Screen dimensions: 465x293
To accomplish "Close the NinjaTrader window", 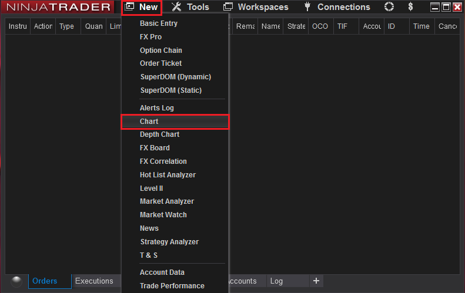I will click(457, 7).
